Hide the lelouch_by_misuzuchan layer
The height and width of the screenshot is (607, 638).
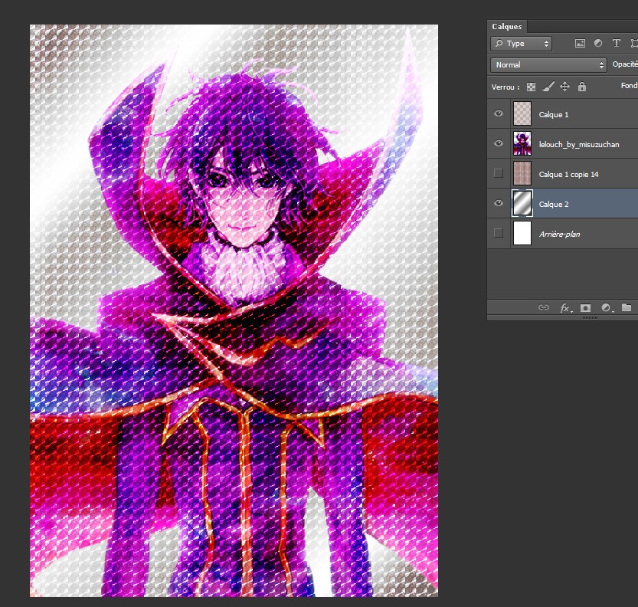pos(499,143)
